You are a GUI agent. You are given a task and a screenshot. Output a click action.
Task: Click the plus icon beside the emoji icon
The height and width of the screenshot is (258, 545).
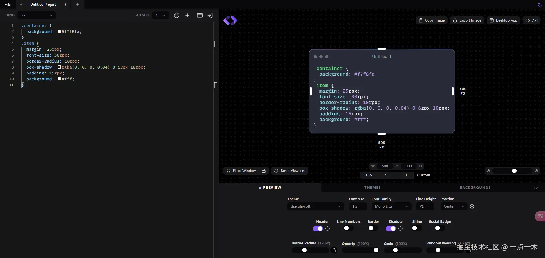click(x=187, y=15)
